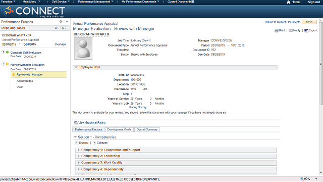This screenshot has height=182, width=323.
Task: Open the Main Menu dropdown
Action: 31,2
